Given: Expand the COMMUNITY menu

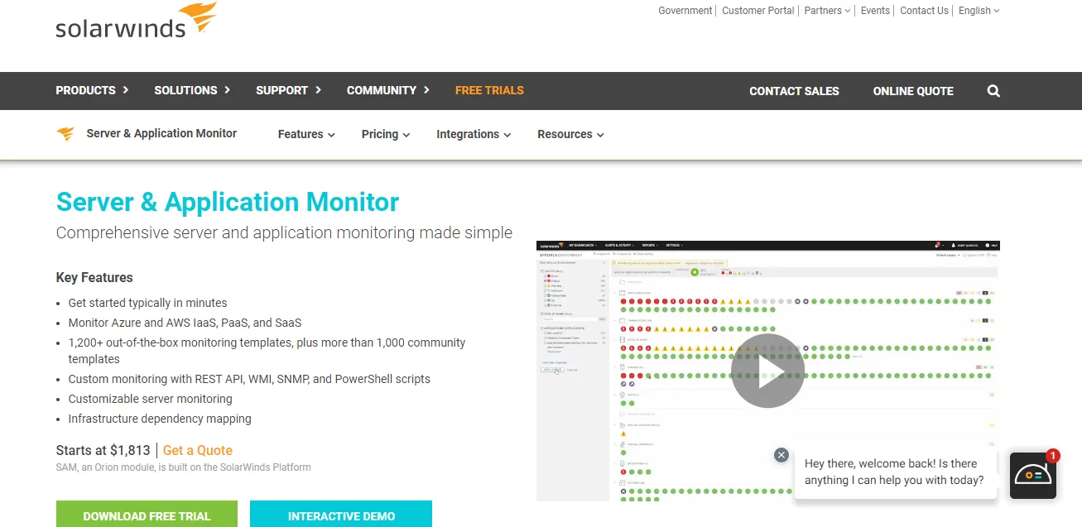Looking at the screenshot, I should tap(388, 90).
